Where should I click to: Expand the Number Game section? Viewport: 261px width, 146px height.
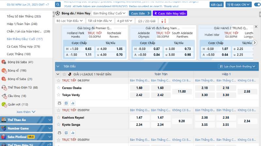(26, 128)
